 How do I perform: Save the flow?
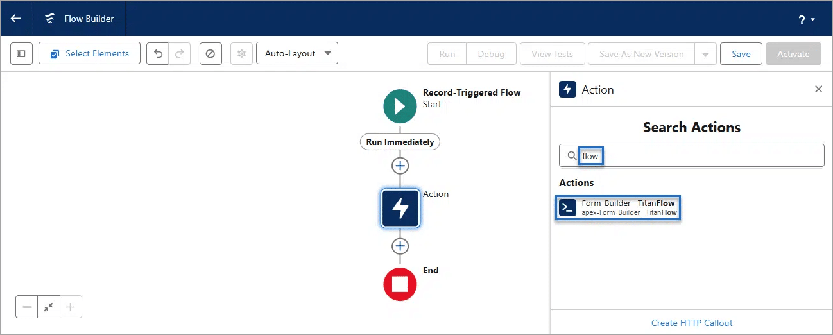click(741, 54)
